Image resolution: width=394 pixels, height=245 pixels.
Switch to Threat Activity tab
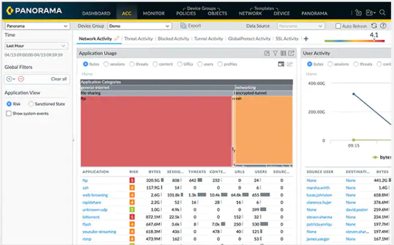(138, 39)
